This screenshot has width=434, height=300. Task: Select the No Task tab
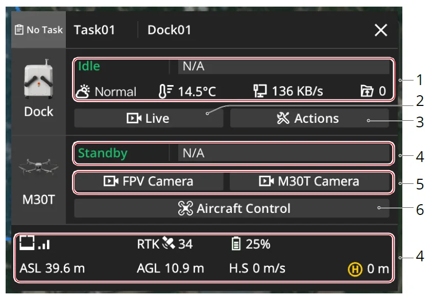[39, 30]
